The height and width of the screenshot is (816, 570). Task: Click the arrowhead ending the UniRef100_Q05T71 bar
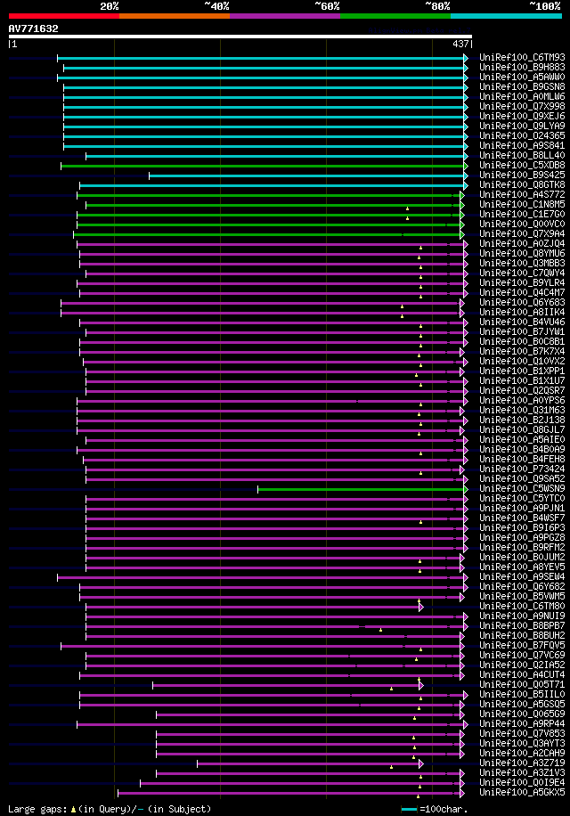(421, 686)
